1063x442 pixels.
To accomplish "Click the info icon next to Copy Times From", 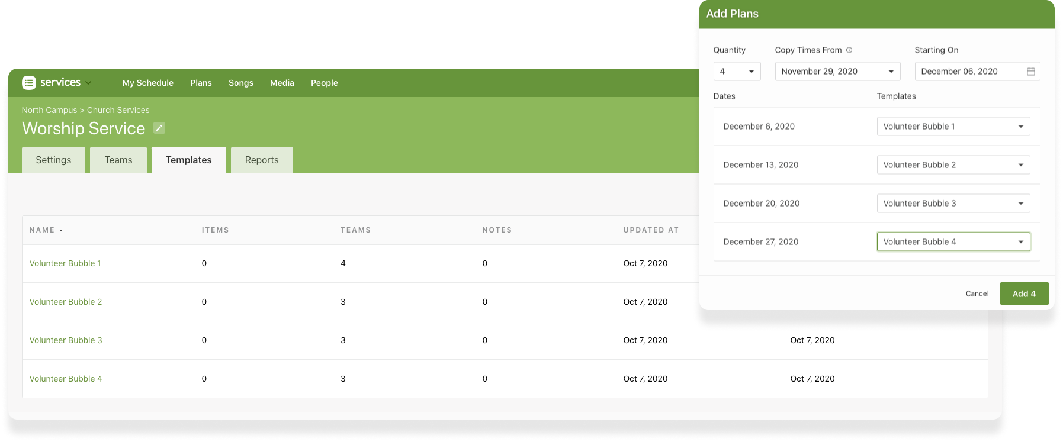I will tap(849, 50).
